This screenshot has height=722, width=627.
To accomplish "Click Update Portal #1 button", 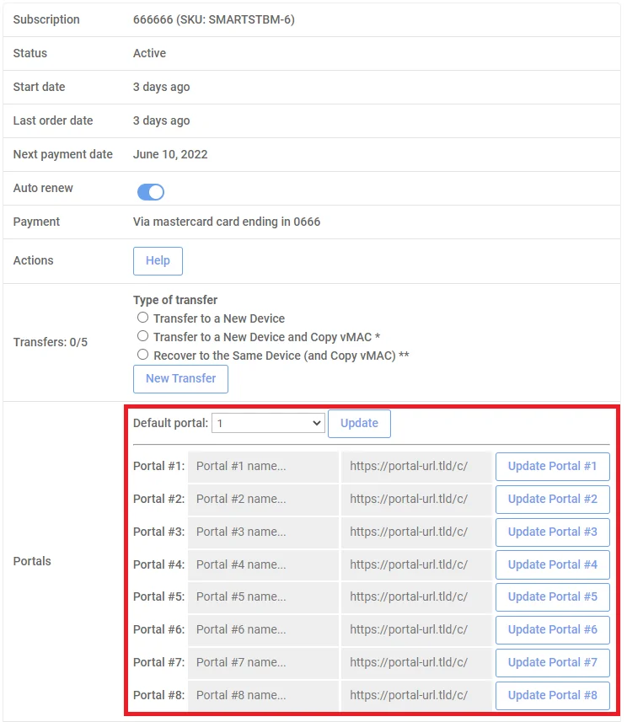I will pyautogui.click(x=552, y=467).
